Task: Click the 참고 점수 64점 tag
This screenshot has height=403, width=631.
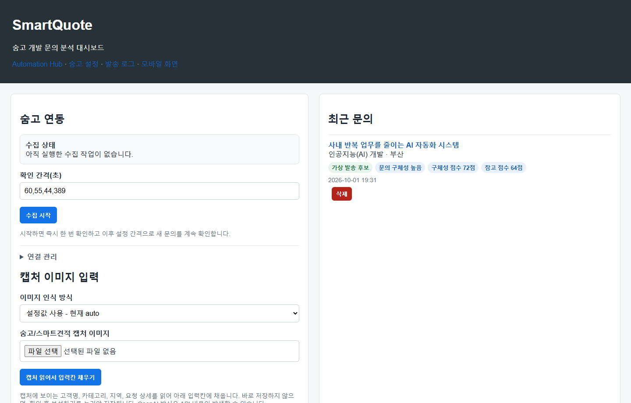Action: [503, 168]
